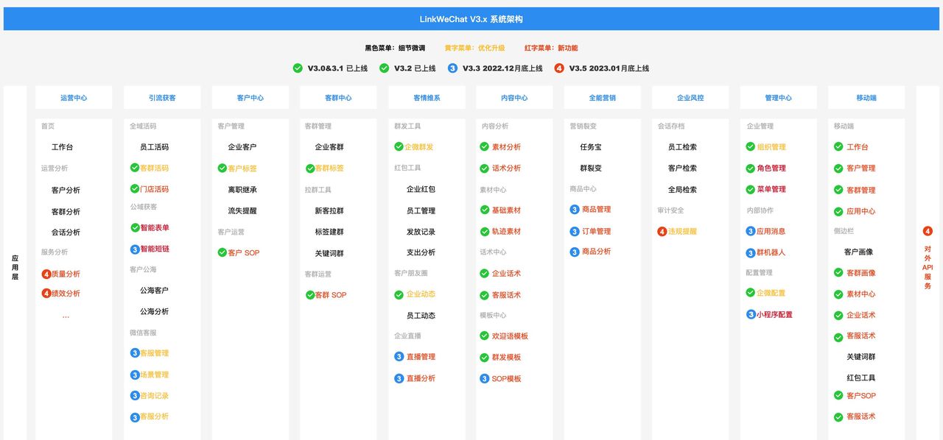Click the green check beside V3.2 已上线
This screenshot has height=440, width=943.
tap(384, 68)
